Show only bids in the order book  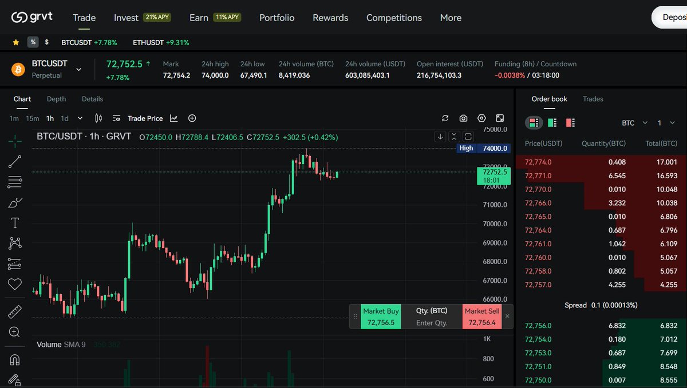click(x=552, y=122)
